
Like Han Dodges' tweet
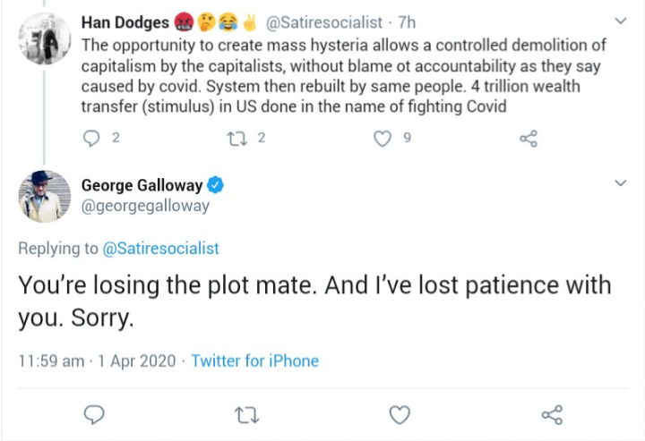(x=383, y=138)
